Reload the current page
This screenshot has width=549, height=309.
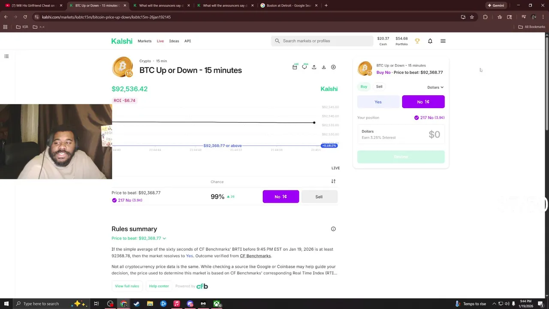coord(25,17)
